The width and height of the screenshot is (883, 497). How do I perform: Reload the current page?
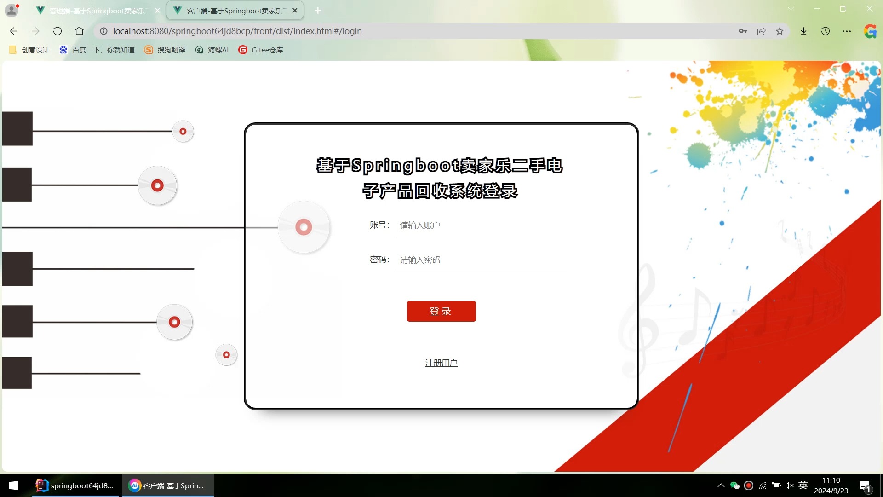pos(57,31)
